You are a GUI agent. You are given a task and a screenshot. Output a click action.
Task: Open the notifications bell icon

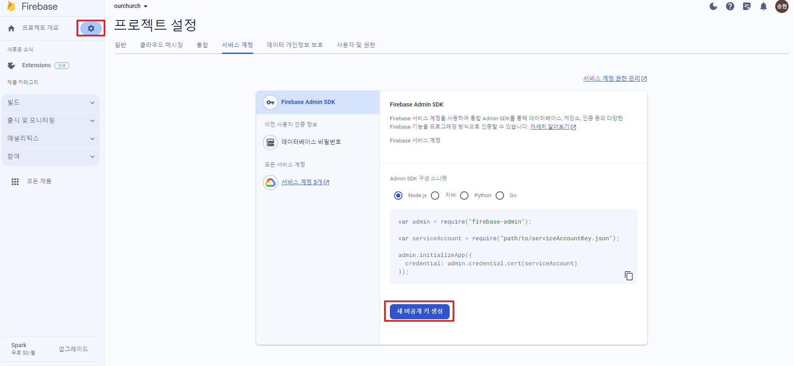(763, 6)
